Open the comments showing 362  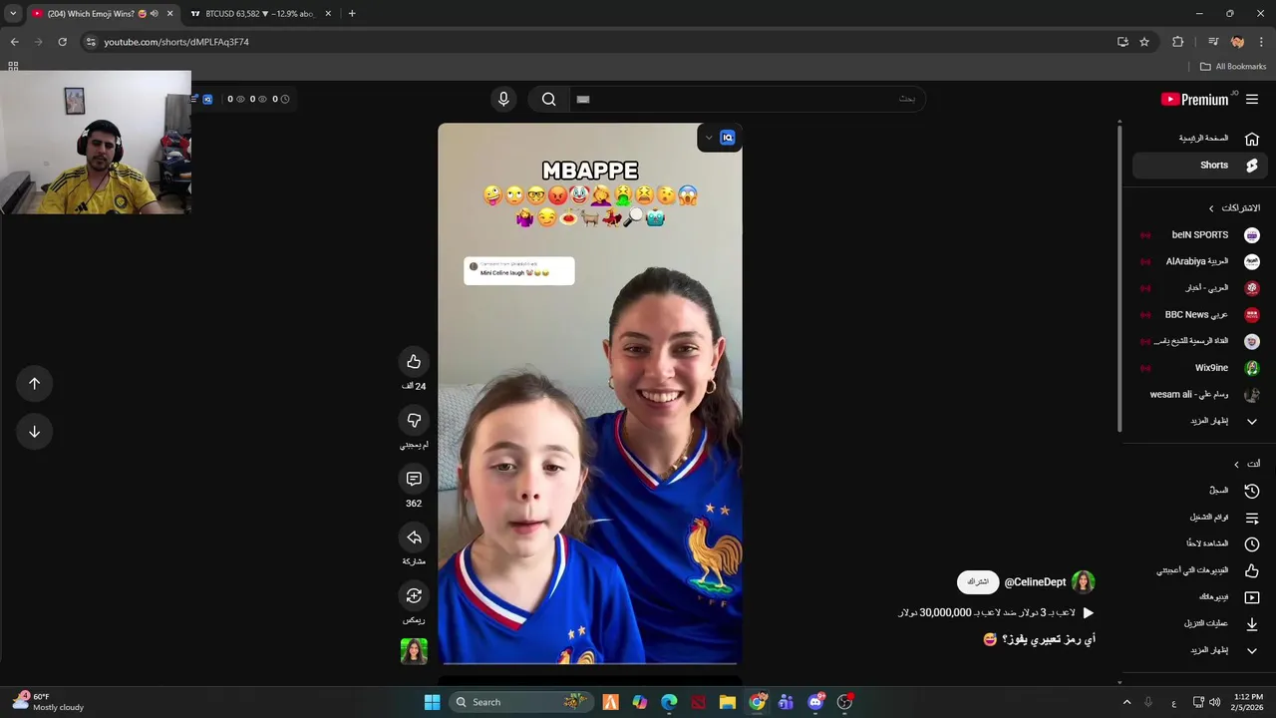pyautogui.click(x=414, y=479)
